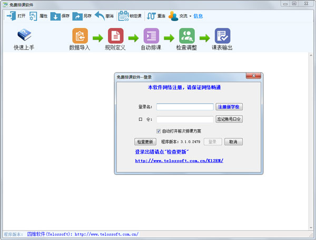Select the 检查调整 check and adjust icon

click(x=187, y=36)
